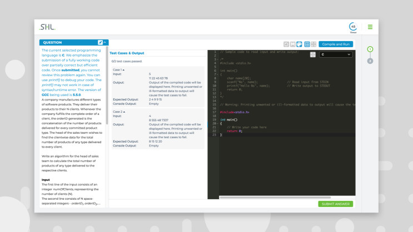Collapse the Question panel with chevron

click(105, 42)
